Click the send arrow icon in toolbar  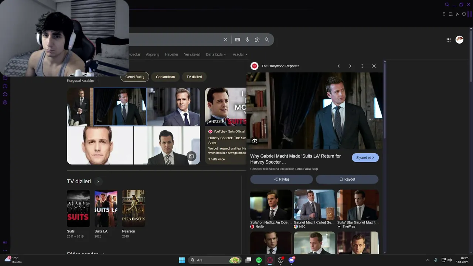[457, 14]
